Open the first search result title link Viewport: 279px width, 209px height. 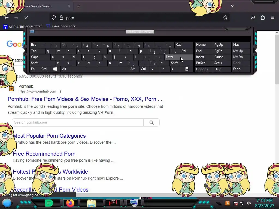tap(85, 99)
